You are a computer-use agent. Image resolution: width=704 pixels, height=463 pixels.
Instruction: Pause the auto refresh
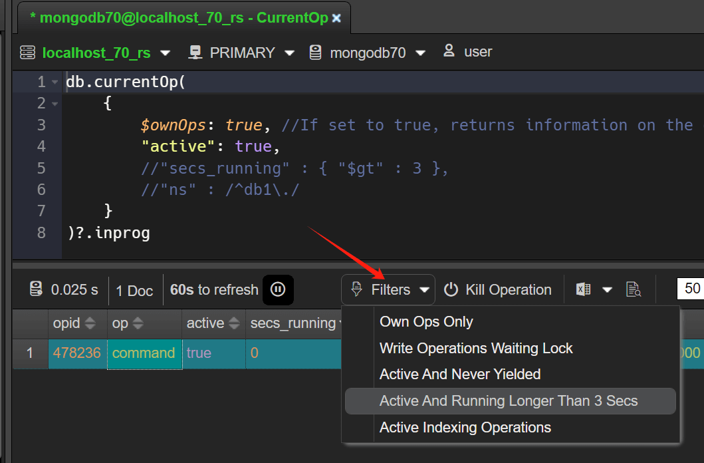[278, 289]
